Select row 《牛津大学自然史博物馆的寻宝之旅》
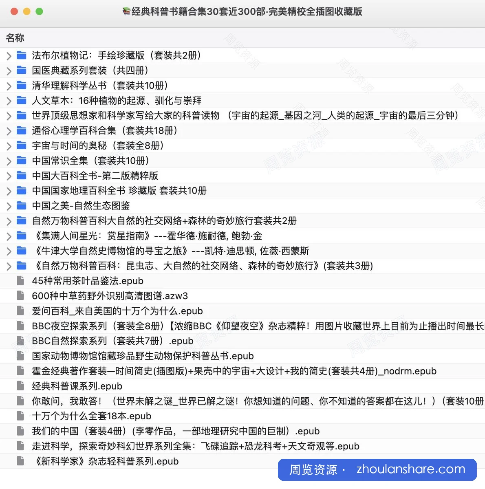 [242, 251]
